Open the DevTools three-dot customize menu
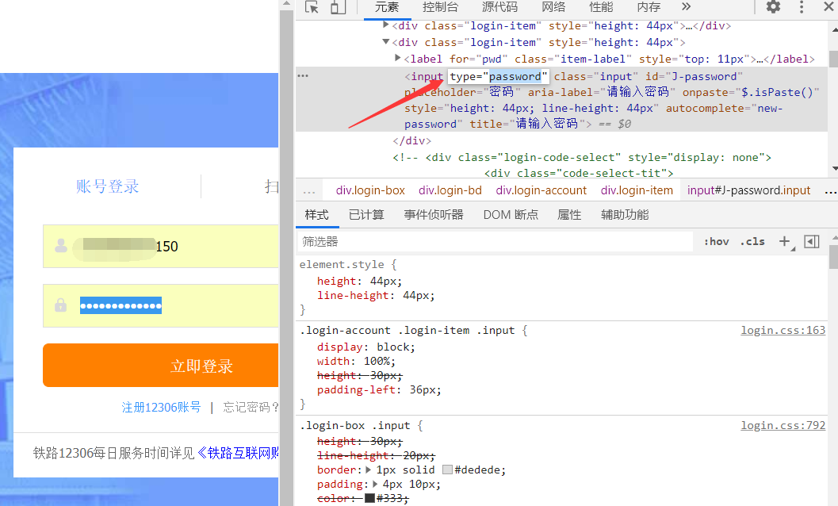Viewport: 838px width, 506px height. [x=802, y=7]
